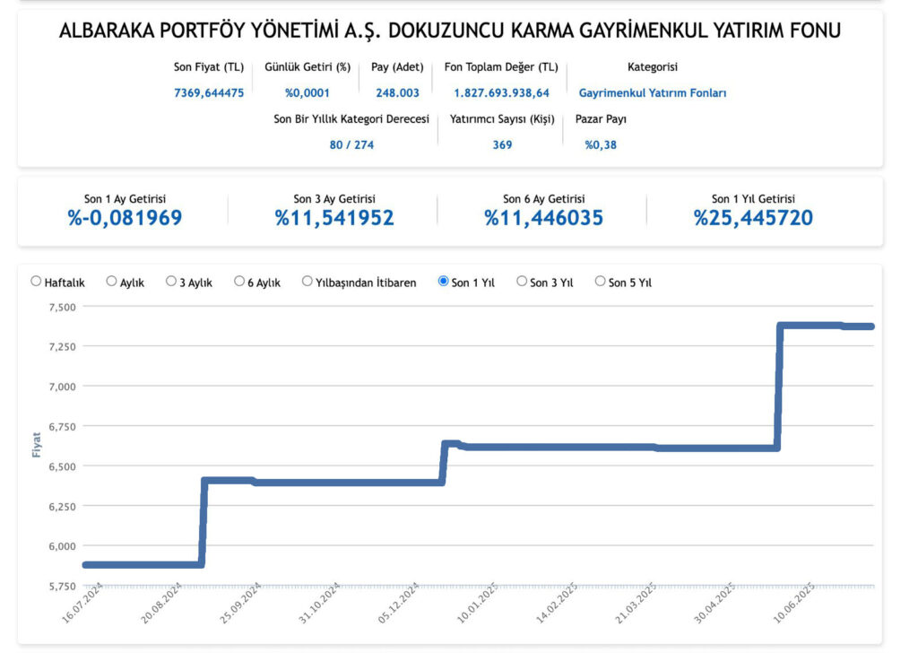Click the 6,000 y-axis label

coord(62,546)
